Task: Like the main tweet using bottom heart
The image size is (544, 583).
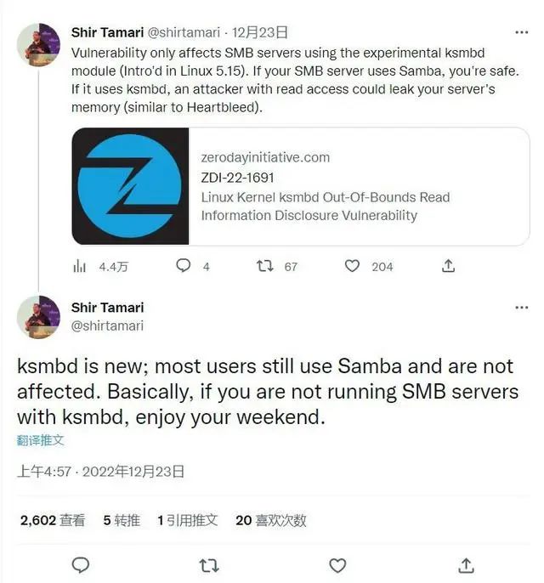Action: [337, 564]
